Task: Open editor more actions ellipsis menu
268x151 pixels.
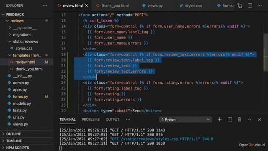Action: (x=260, y=5)
